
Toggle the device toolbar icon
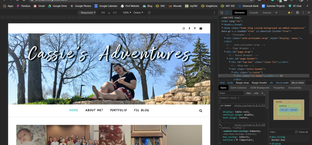click(x=227, y=13)
